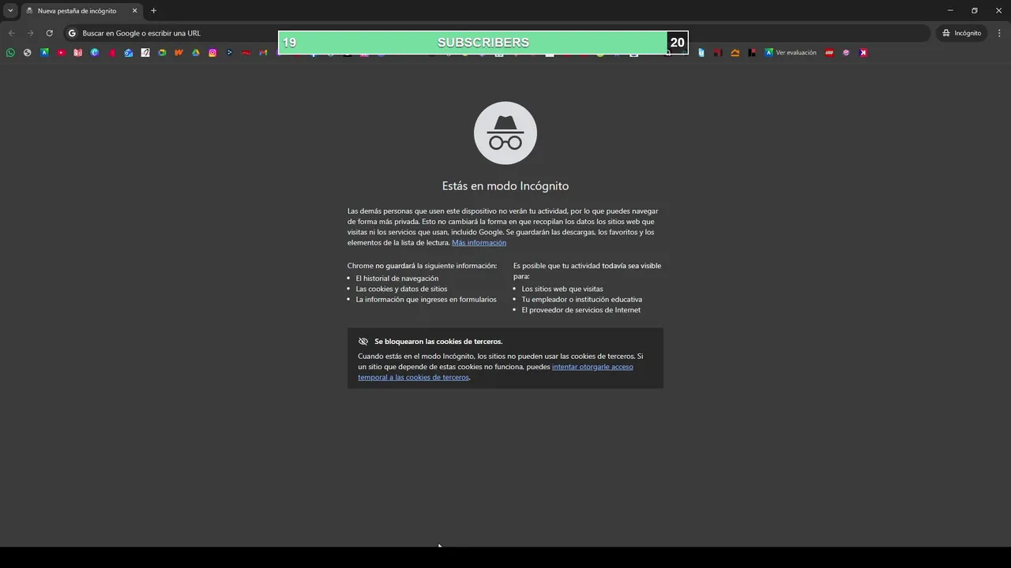This screenshot has width=1011, height=568.
Task: Open the globe bookmark icon
Action: pos(27,53)
